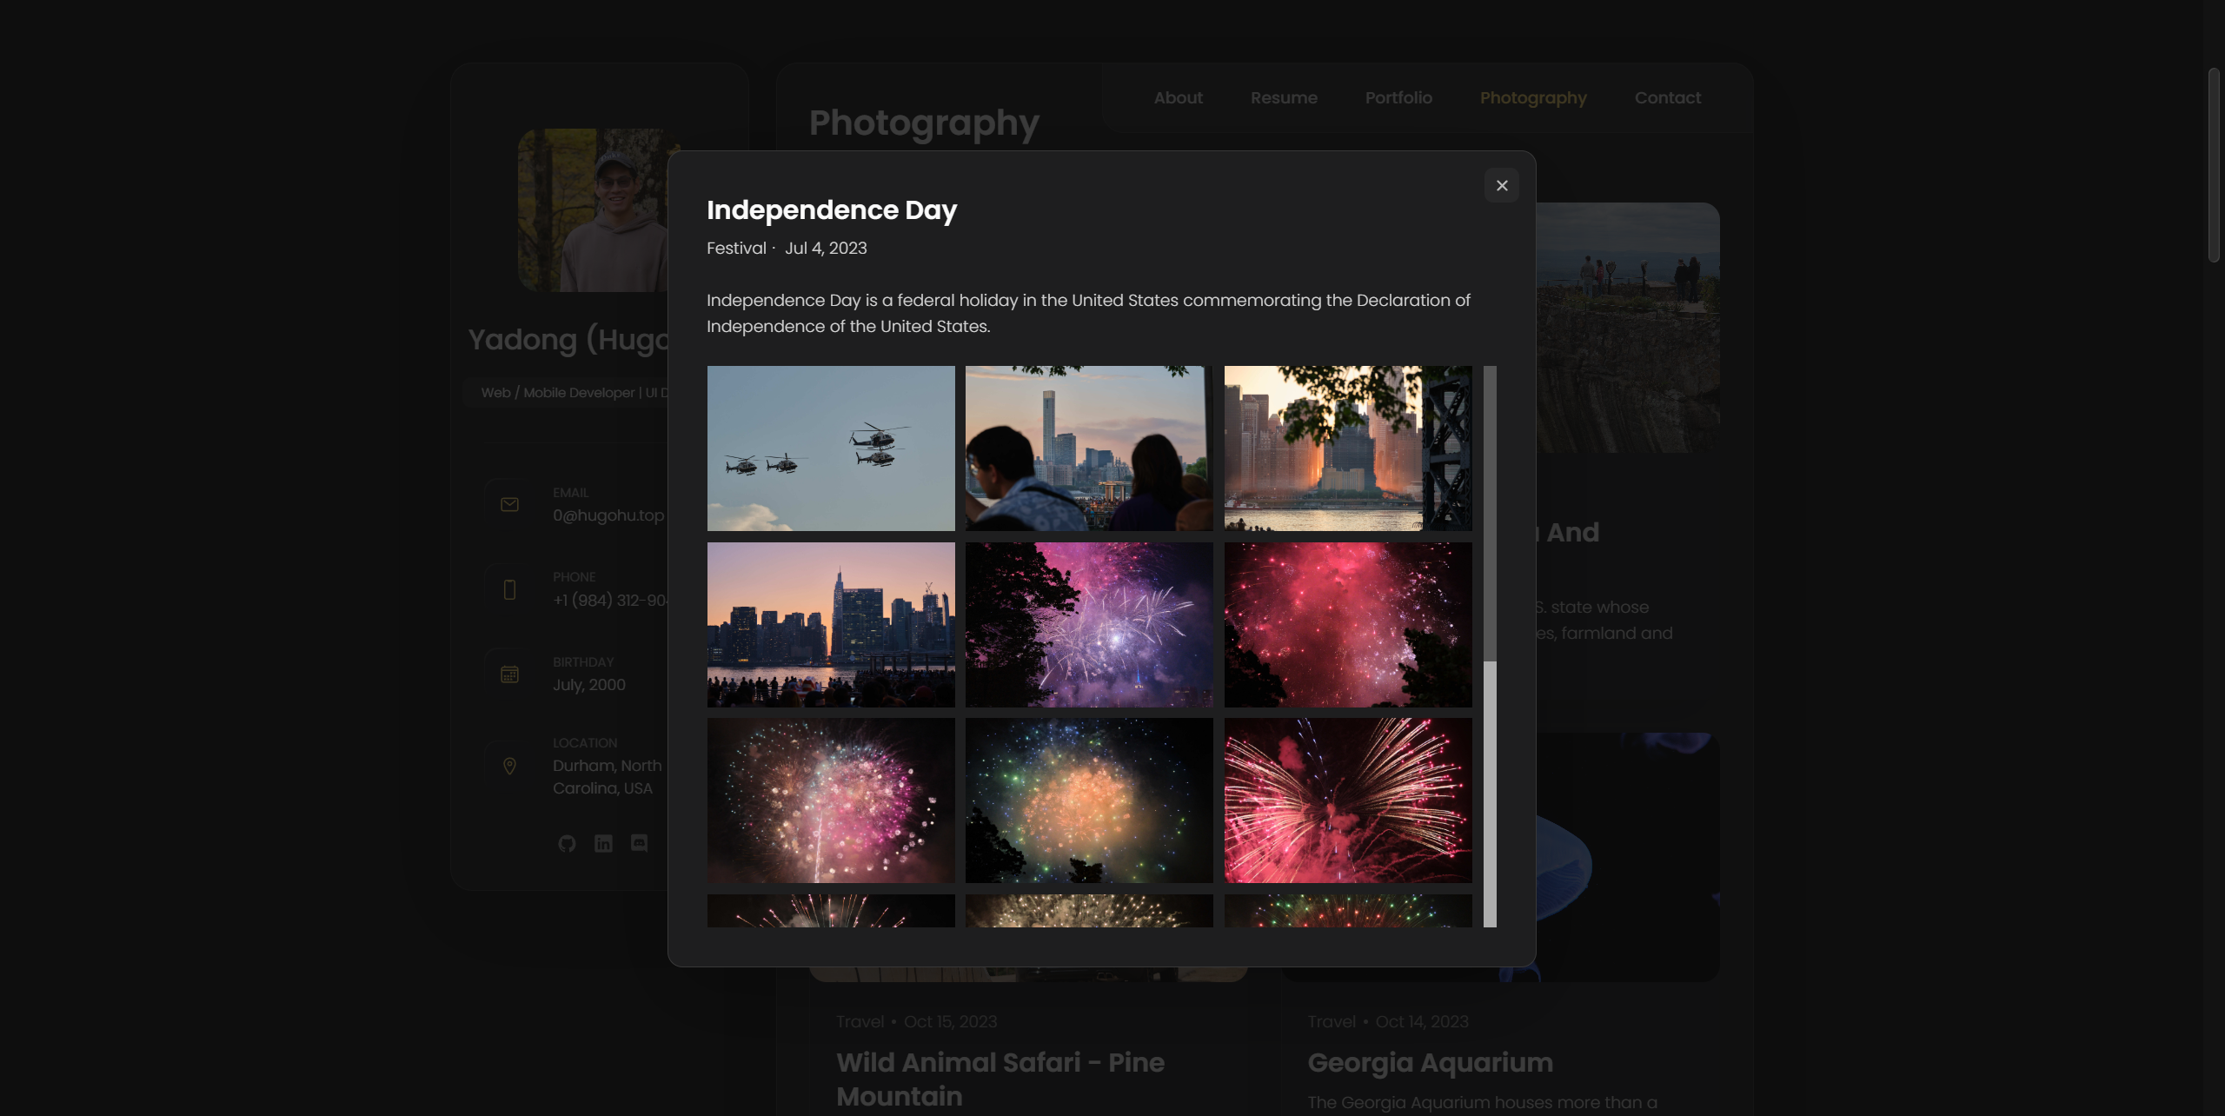Click the phone icon in sidebar
The height and width of the screenshot is (1116, 2225).
[x=509, y=589]
